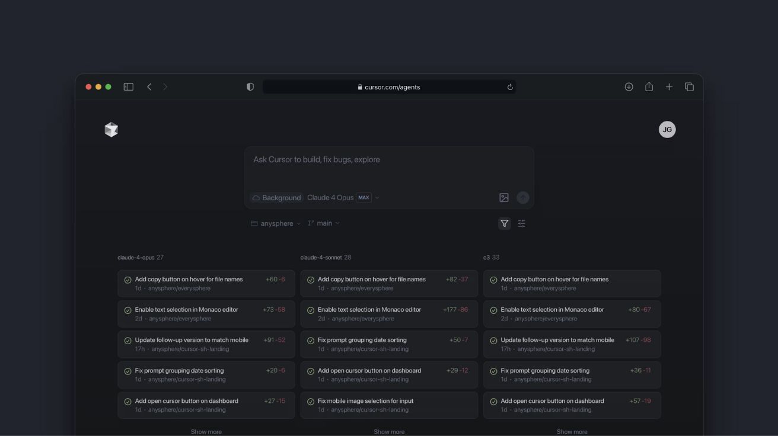Click the claude-4-opus 27 column heading
778x436 pixels.
point(141,258)
